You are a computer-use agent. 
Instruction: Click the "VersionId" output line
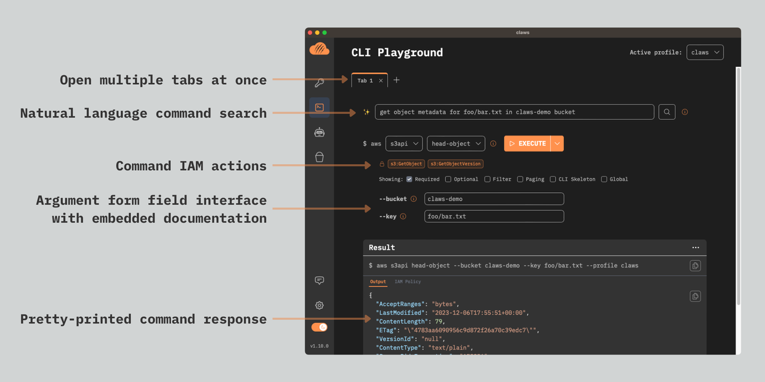point(410,338)
